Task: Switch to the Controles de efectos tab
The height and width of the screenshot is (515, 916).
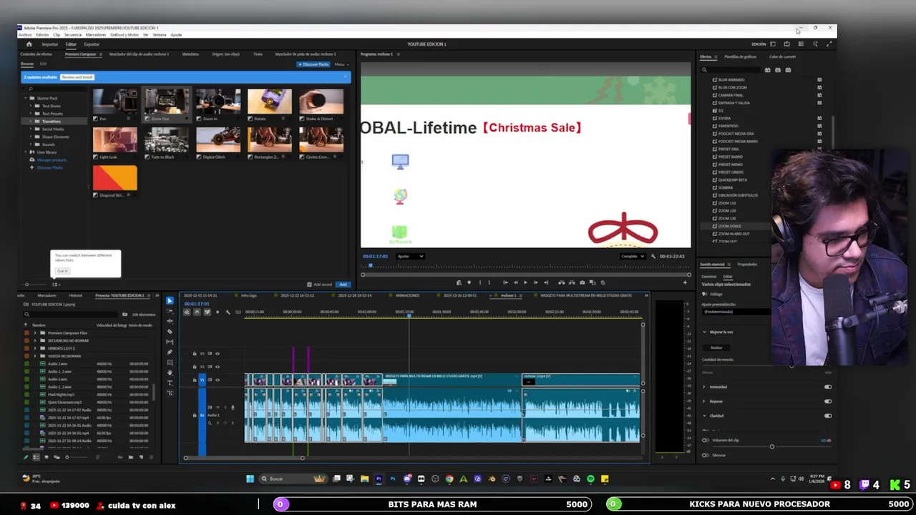Action: (x=36, y=54)
